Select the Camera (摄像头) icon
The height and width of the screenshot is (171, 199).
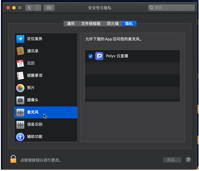click(x=20, y=100)
